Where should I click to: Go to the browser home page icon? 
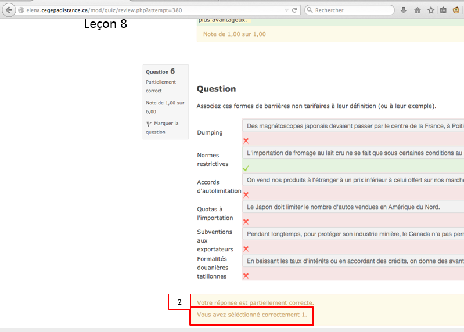(418, 10)
